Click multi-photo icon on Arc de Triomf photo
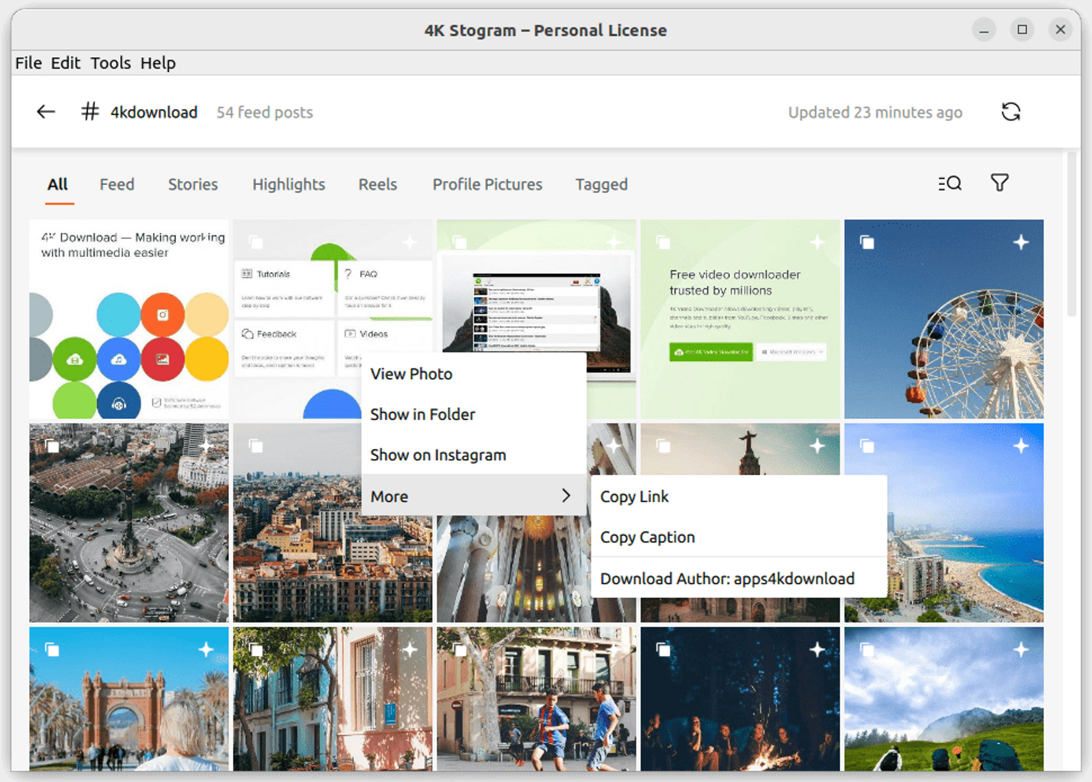This screenshot has width=1092, height=782. (52, 650)
